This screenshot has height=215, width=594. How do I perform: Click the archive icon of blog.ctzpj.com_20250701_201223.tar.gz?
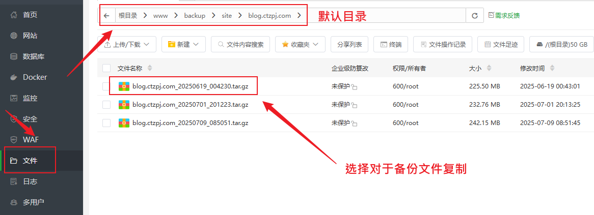tap(123, 105)
